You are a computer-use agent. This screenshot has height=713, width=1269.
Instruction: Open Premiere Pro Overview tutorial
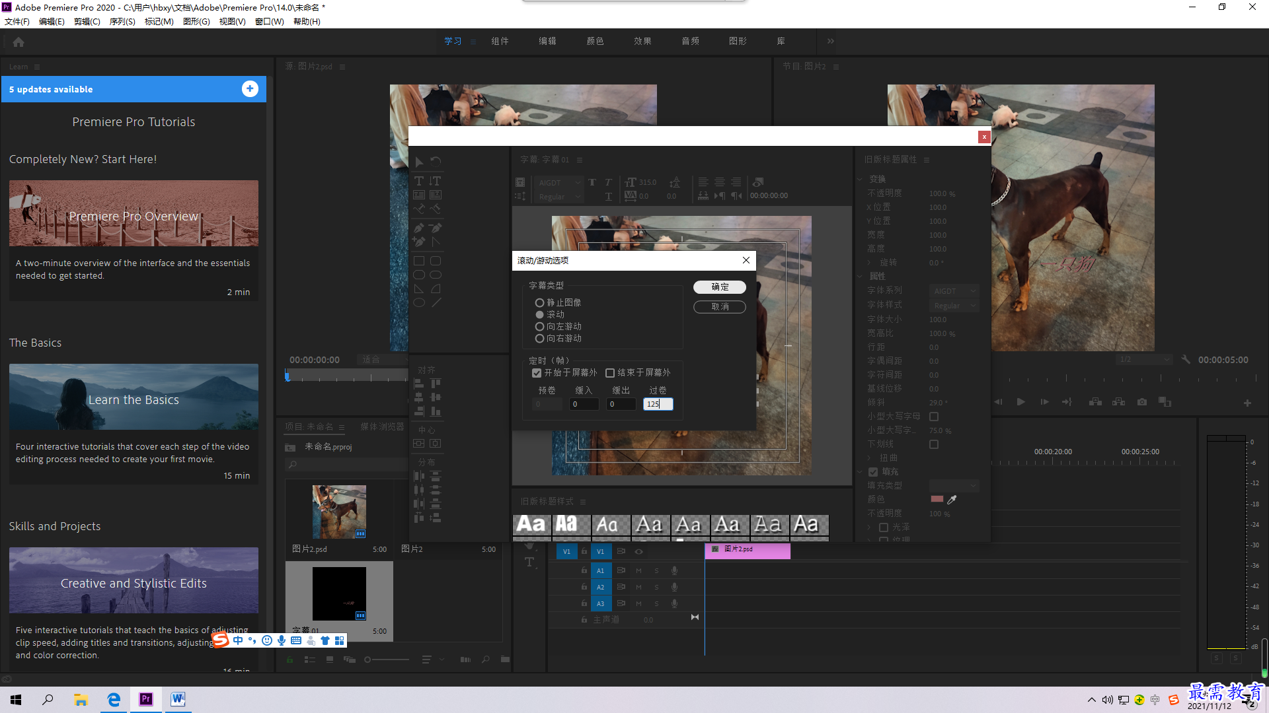(x=134, y=214)
